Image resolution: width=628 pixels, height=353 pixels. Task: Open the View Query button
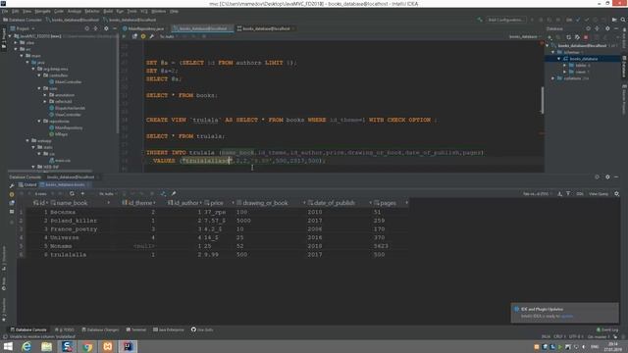pyautogui.click(x=599, y=194)
